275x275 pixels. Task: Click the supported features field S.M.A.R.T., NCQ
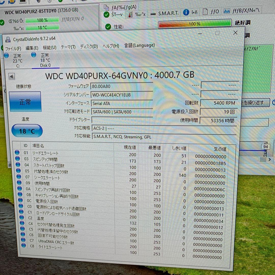[x=164, y=137]
